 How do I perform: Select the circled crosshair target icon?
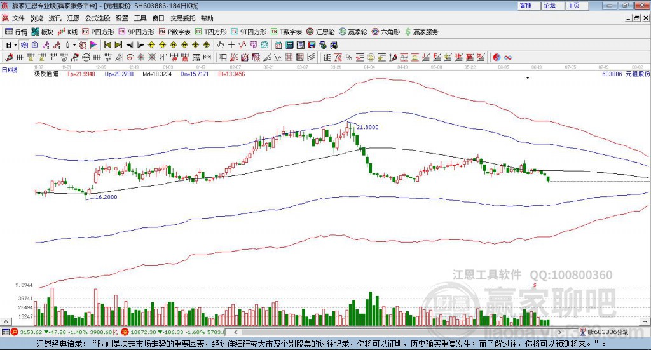pyautogui.click(x=130, y=58)
